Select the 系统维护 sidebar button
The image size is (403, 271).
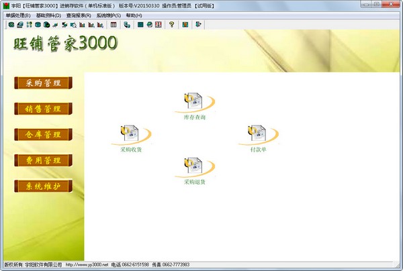pos(43,186)
